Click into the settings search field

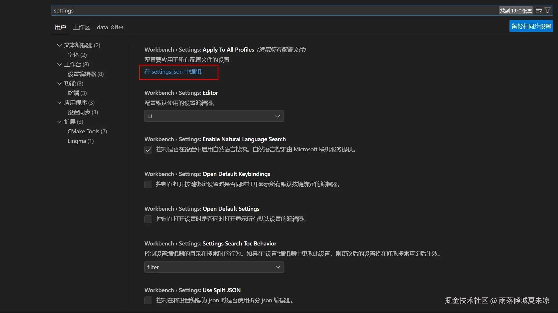[x=261, y=10]
